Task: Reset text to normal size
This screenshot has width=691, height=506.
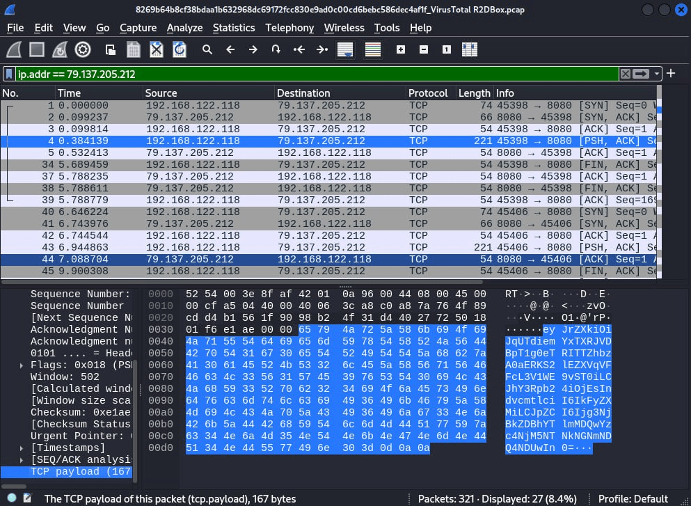Action: point(447,49)
